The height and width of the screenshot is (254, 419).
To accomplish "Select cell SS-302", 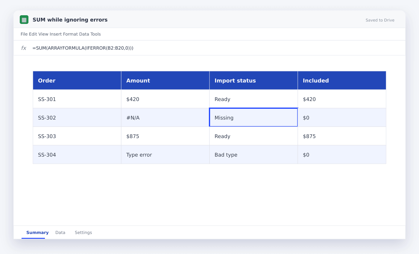I will 77,117.
